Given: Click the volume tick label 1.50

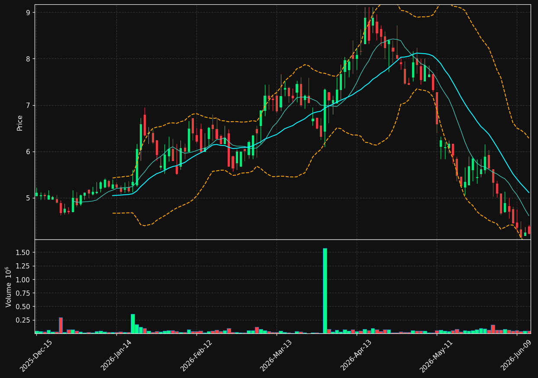Looking at the screenshot, I should (23, 252).
